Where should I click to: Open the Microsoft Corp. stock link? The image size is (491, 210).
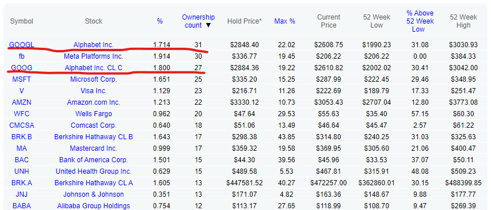pyautogui.click(x=94, y=79)
